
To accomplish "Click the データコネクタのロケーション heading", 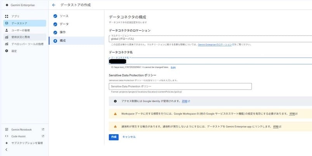I will 130,30.
